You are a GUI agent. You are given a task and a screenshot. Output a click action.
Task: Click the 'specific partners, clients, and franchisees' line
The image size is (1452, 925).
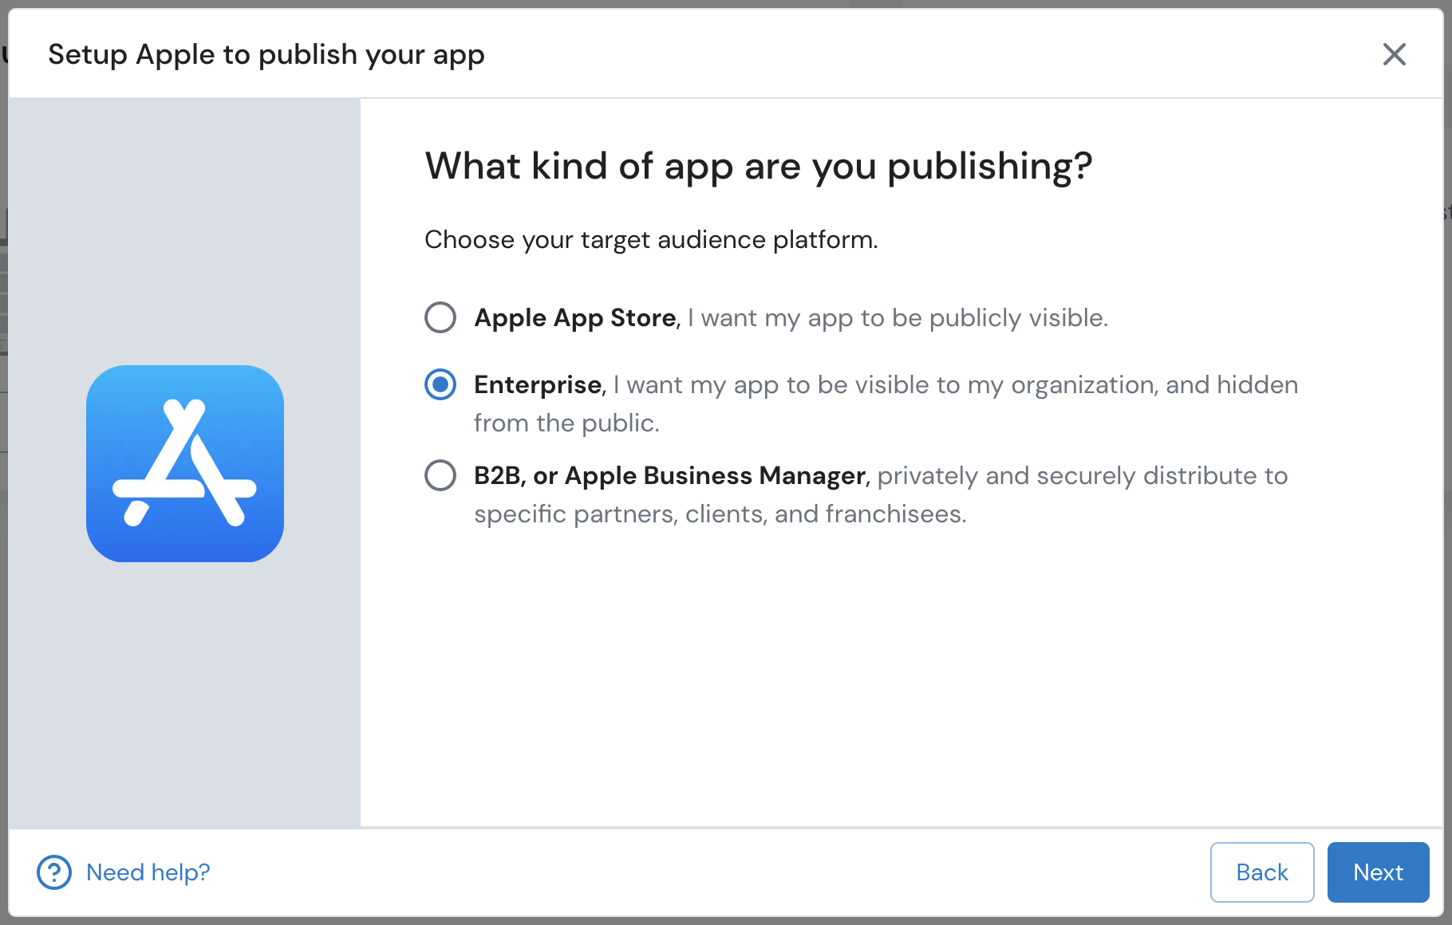720,514
